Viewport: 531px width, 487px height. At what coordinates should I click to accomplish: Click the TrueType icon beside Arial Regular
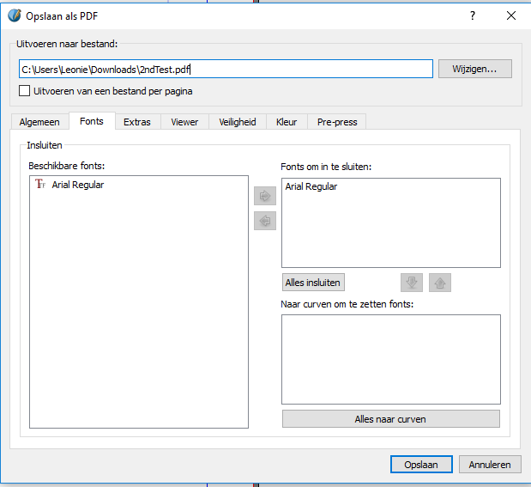tap(39, 184)
